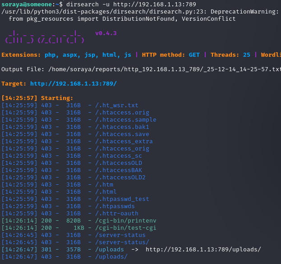Click the v0.4.3 version label
Image resolution: width=281 pixels, height=264 pixels.
(x=106, y=33)
